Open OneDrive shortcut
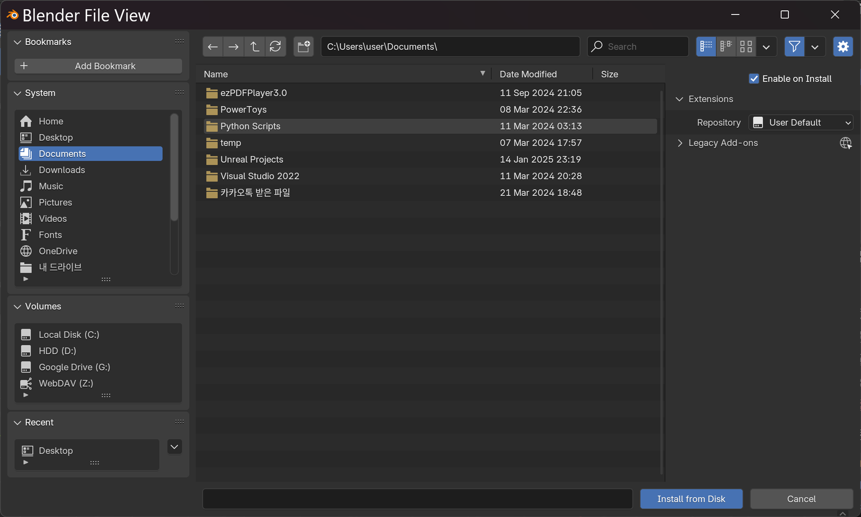 (x=90, y=251)
